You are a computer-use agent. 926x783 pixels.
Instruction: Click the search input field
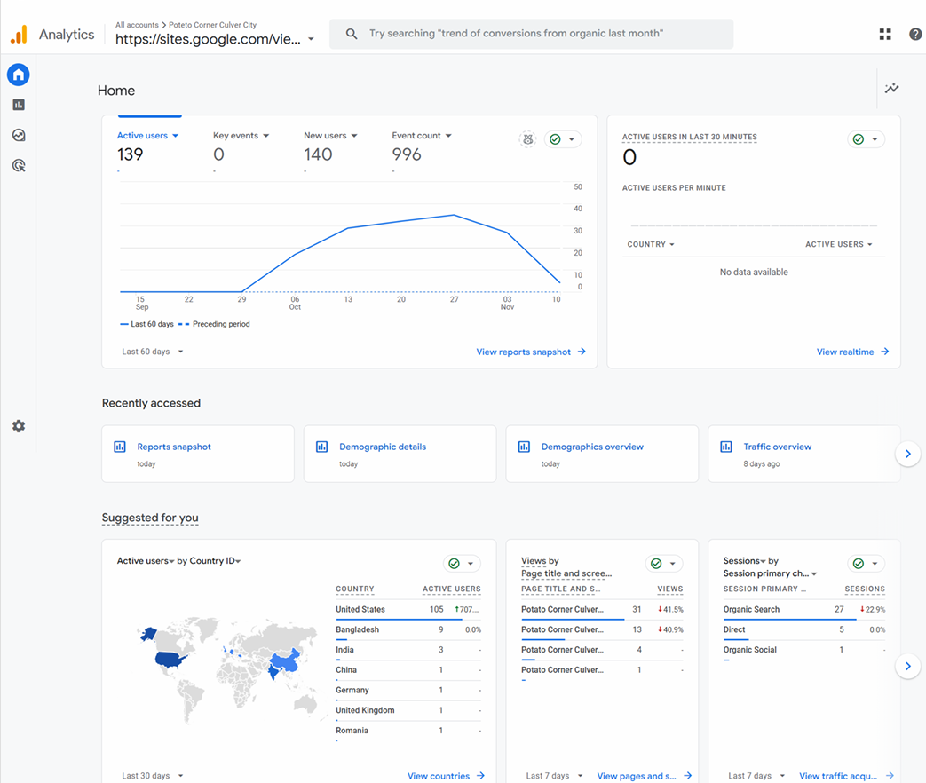coord(531,34)
